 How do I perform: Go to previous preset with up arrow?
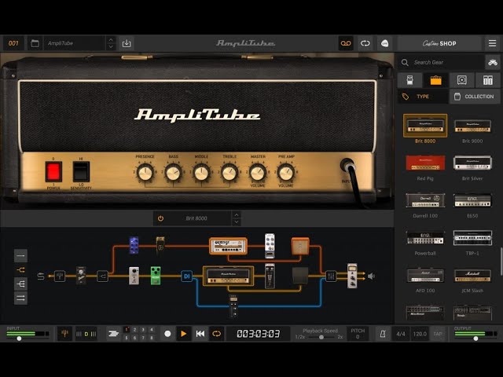[x=111, y=40]
